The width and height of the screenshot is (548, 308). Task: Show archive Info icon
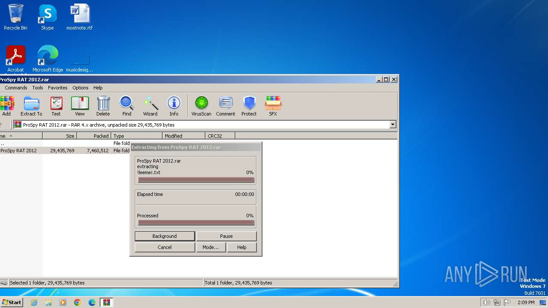coord(174,106)
